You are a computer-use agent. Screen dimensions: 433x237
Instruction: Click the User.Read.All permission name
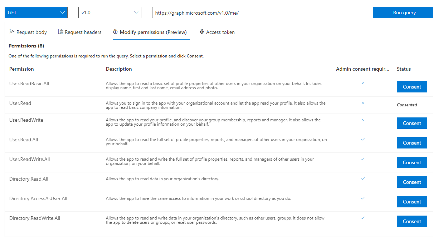click(24, 140)
